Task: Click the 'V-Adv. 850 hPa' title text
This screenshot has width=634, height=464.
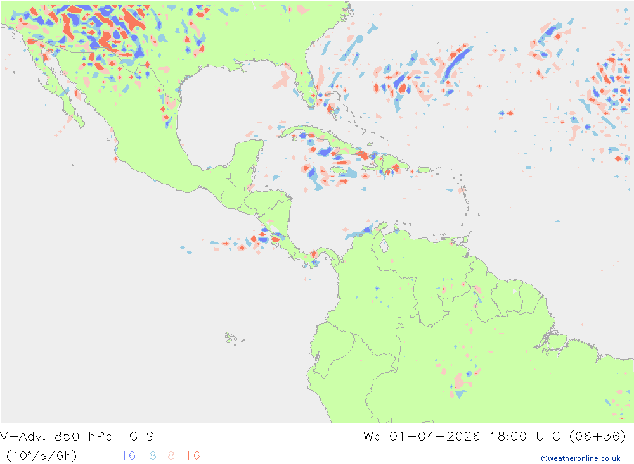Action: 56,436
